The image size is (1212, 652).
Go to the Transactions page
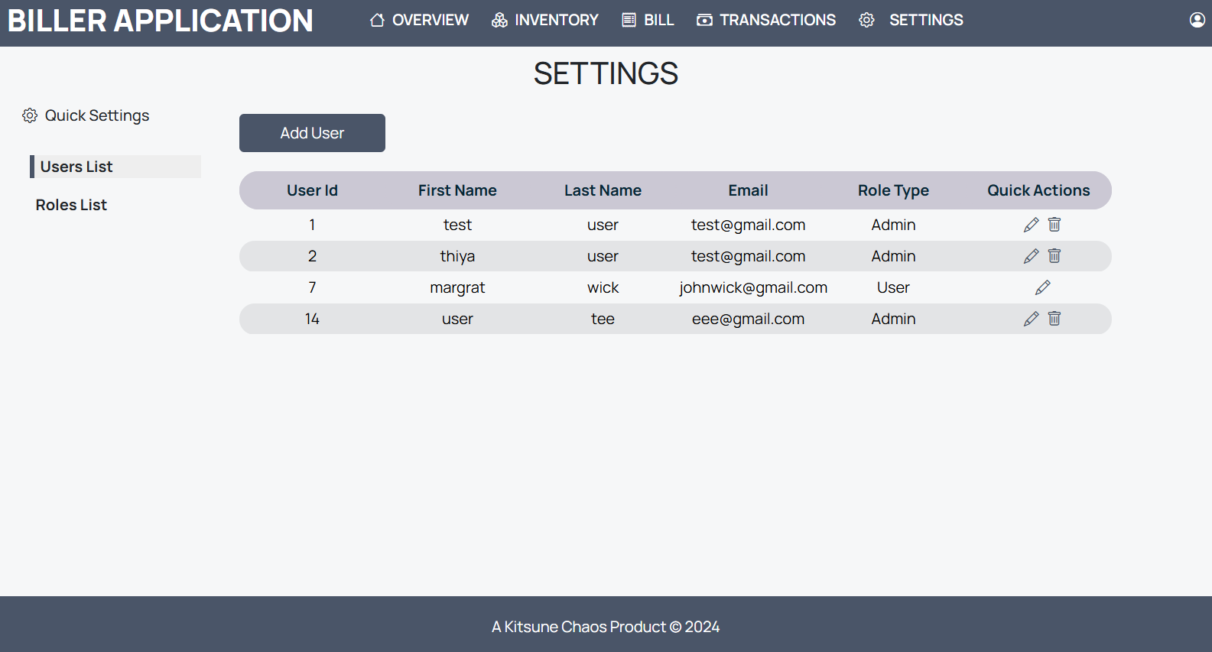pos(766,20)
